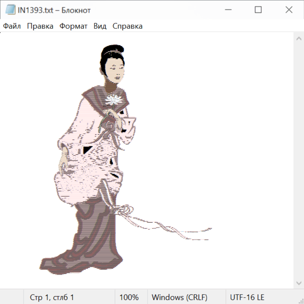Maximize the Блокнот window
304x304 pixels.
(x=258, y=10)
